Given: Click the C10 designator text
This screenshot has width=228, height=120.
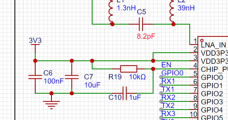Looking at the screenshot, I should pyautogui.click(x=115, y=97).
